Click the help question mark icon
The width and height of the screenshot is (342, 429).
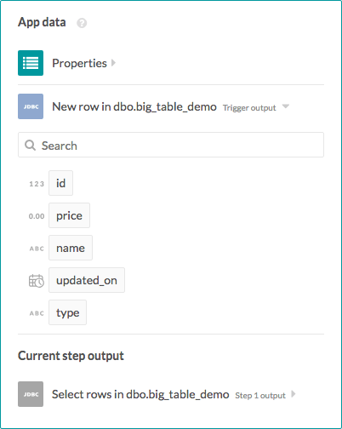point(82,23)
